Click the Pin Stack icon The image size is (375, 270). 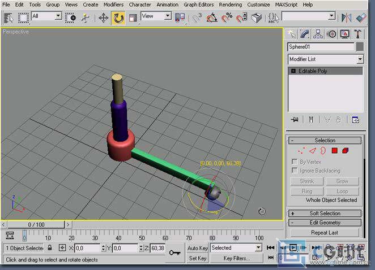(x=295, y=120)
